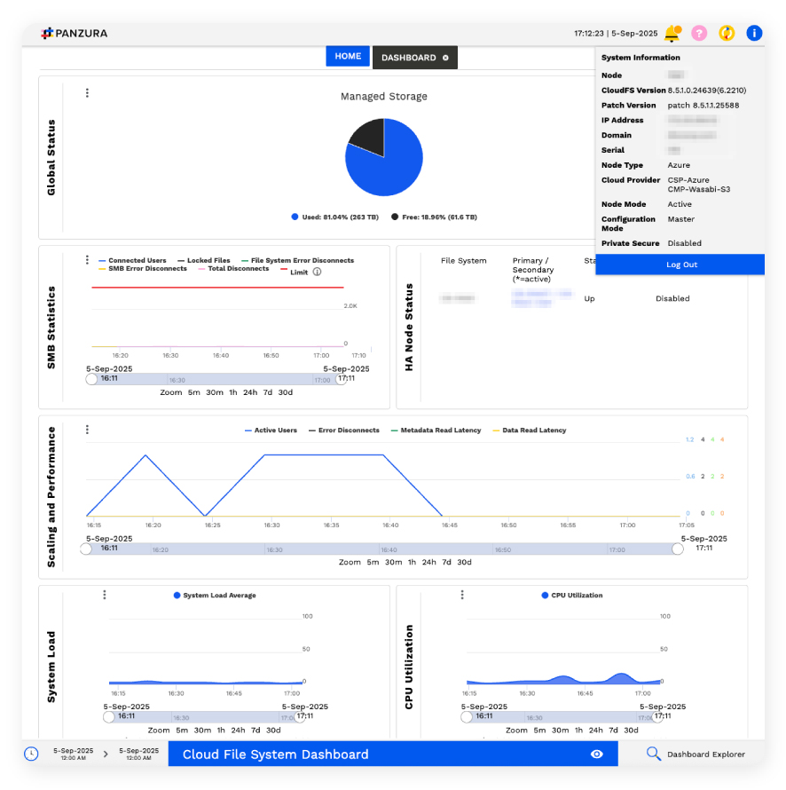Click SMB Statistics right range slider handle
The width and height of the screenshot is (786, 790).
341,379
